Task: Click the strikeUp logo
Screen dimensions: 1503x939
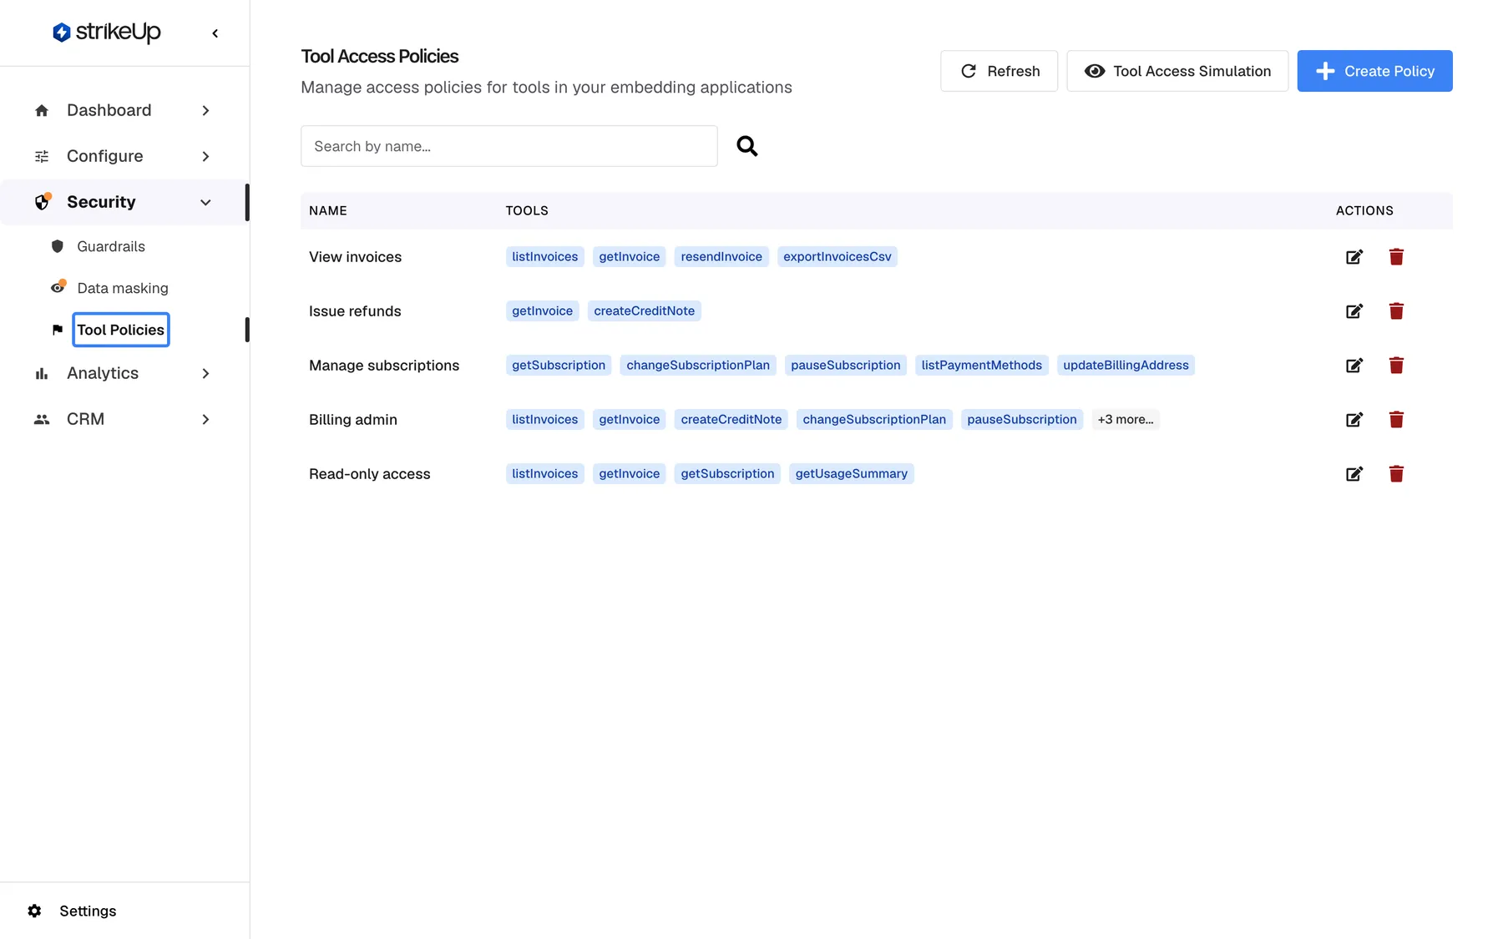Action: 106,33
